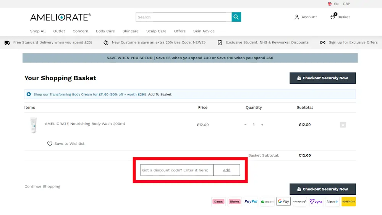The height and width of the screenshot is (215, 382).
Task: Click the student discount clipboard icon
Action: (x=220, y=42)
